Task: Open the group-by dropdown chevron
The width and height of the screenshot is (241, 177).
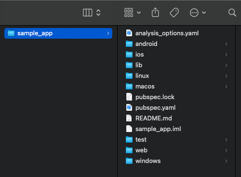Action: pyautogui.click(x=139, y=13)
